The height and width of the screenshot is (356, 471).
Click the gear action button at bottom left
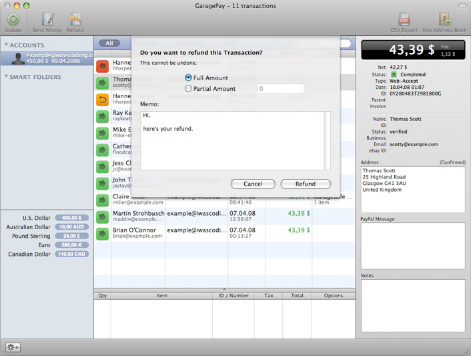[13, 347]
